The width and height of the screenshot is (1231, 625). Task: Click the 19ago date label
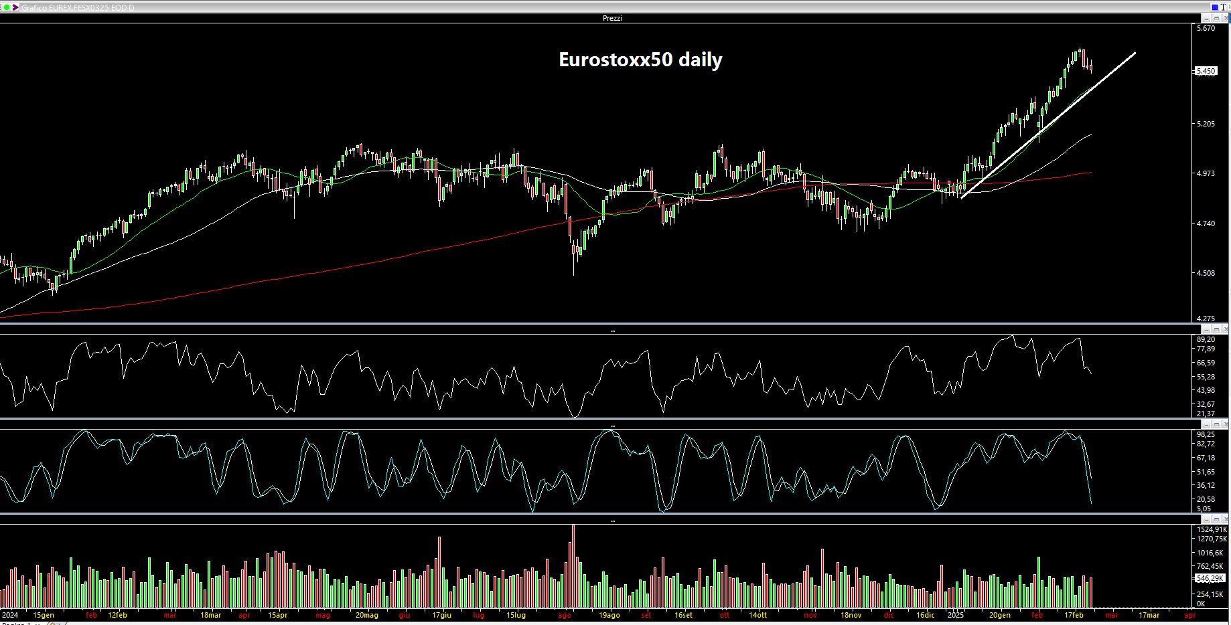pos(609,615)
